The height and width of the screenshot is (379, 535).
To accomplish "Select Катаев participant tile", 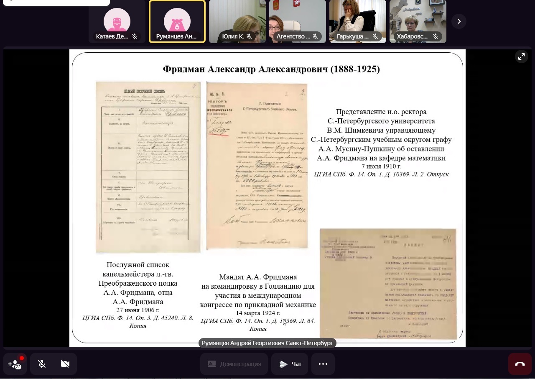I will tap(117, 19).
